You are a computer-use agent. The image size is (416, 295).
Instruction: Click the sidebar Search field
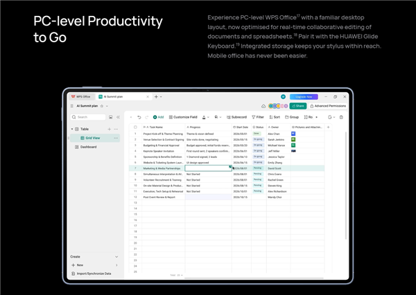pos(88,117)
